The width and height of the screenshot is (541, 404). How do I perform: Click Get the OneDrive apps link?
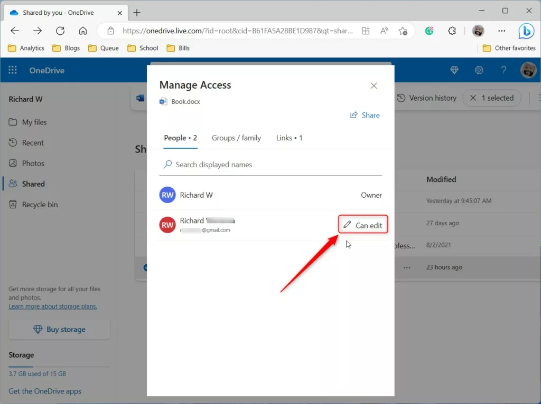click(45, 391)
